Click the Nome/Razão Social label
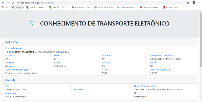 (144, 86)
